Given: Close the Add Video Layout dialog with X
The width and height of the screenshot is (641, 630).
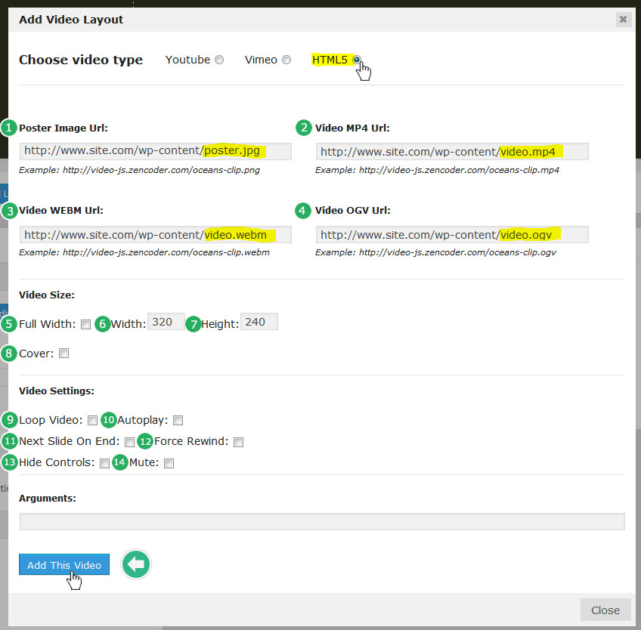Looking at the screenshot, I should [623, 20].
